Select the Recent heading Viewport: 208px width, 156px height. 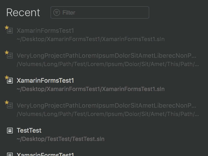23,12
